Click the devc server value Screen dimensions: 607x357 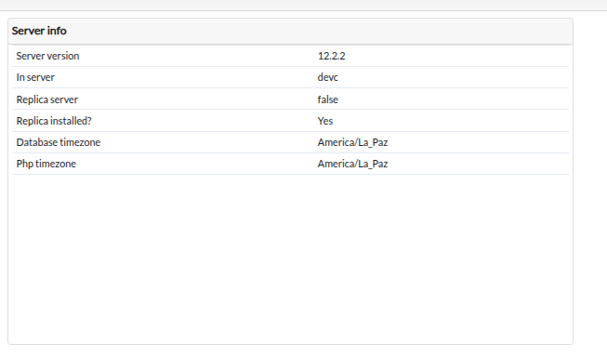(328, 77)
